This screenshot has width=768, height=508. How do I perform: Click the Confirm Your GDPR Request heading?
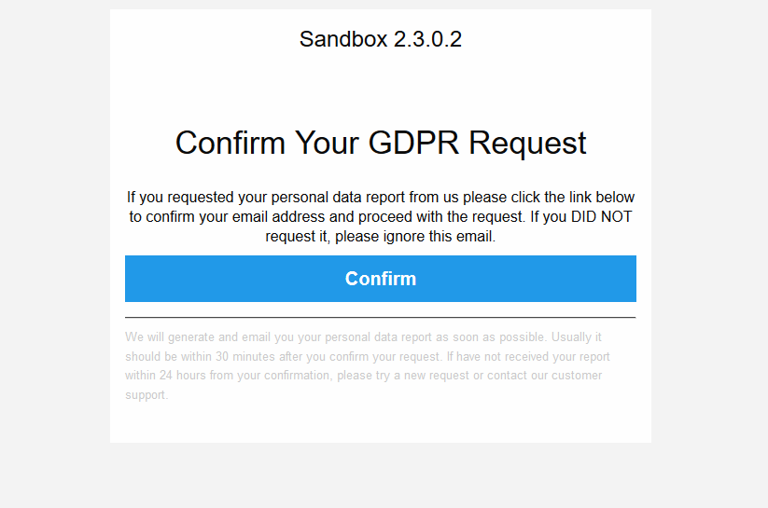[381, 143]
